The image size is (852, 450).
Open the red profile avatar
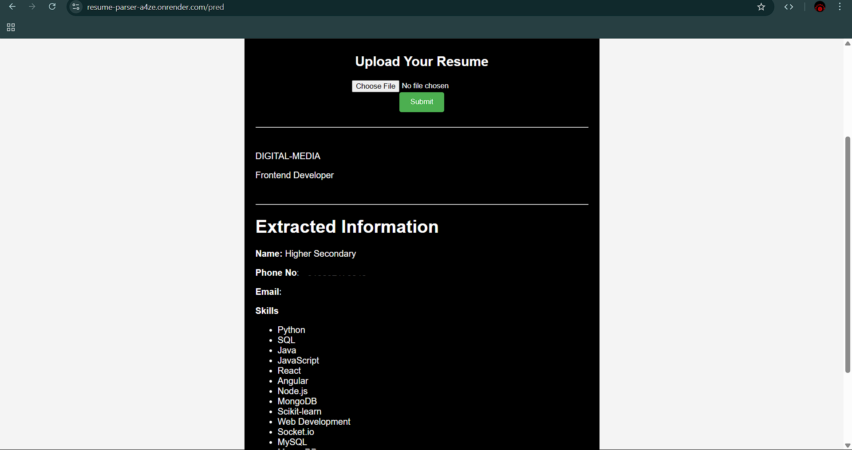(x=820, y=7)
